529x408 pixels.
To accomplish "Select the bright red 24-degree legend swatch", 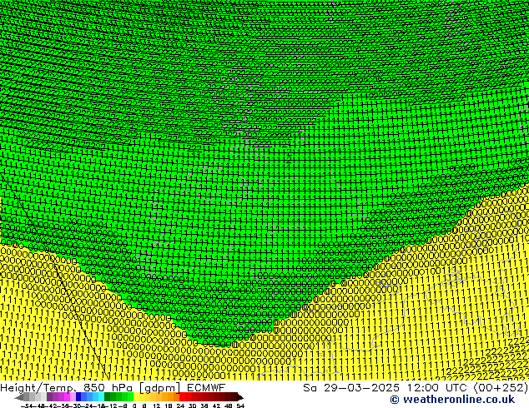I will pyautogui.click(x=182, y=396).
